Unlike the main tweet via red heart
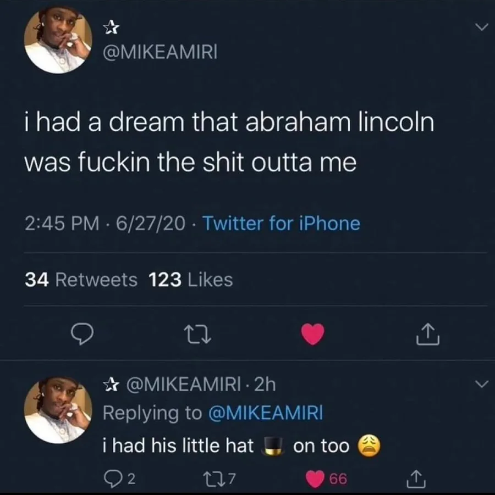The height and width of the screenshot is (495, 495). click(312, 334)
